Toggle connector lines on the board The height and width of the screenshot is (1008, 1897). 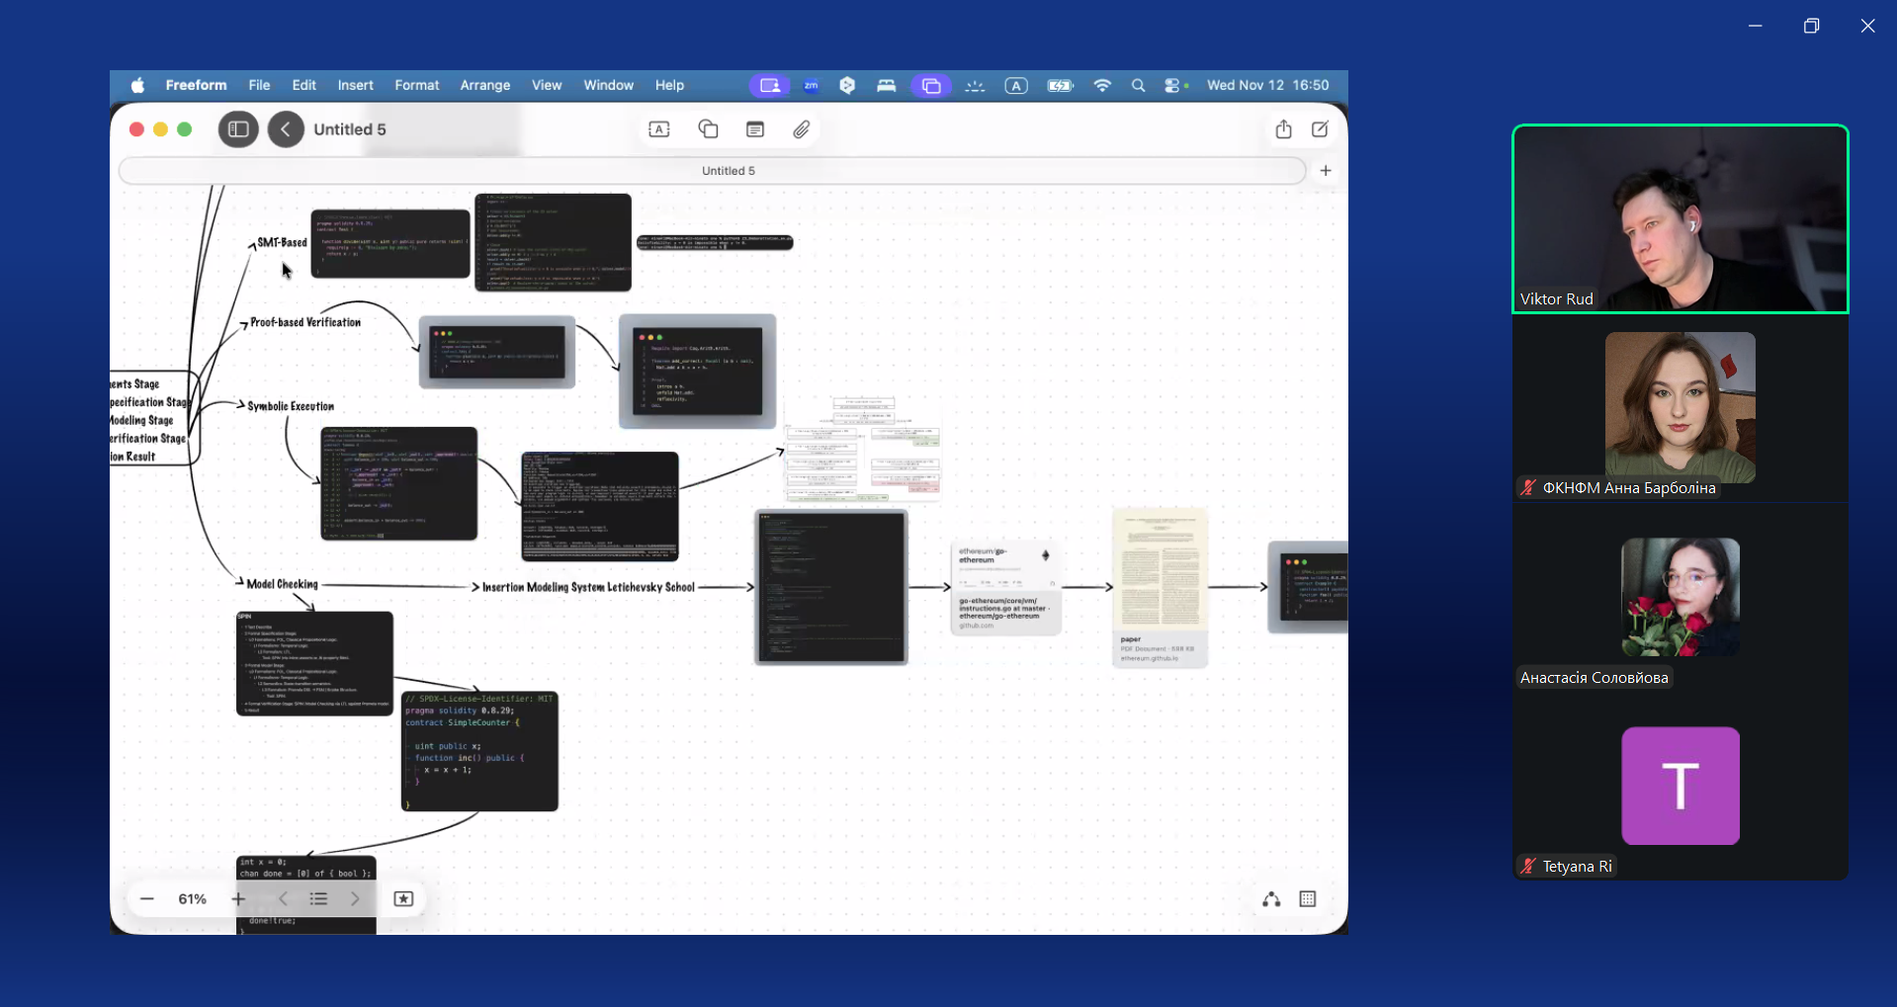coord(1271,899)
